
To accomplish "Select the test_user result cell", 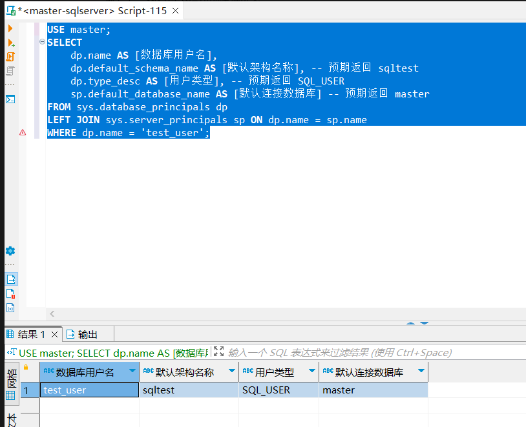I will 89,390.
